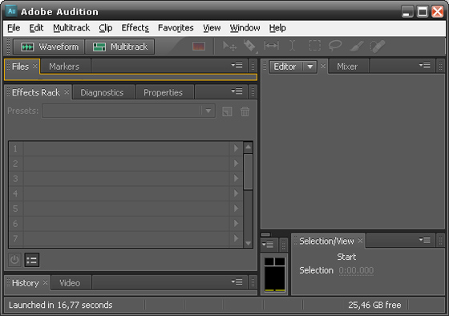Click the save effects rack preset icon
449x316 pixels.
[227, 111]
